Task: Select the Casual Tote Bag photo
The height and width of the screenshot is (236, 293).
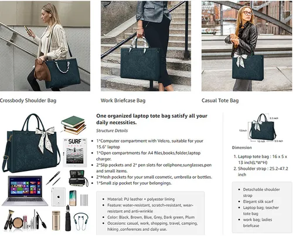Action: [247, 46]
